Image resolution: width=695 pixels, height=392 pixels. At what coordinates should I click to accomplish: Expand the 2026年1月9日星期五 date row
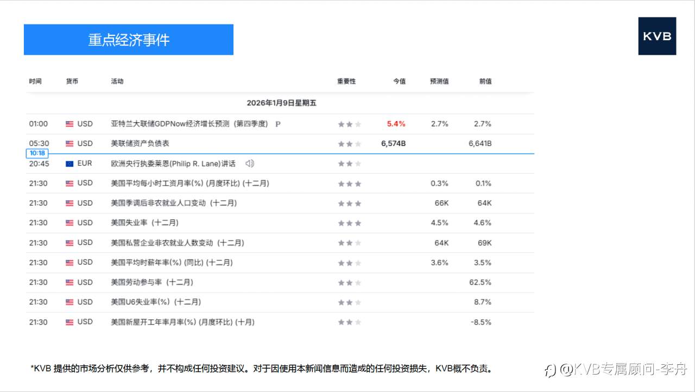point(282,103)
